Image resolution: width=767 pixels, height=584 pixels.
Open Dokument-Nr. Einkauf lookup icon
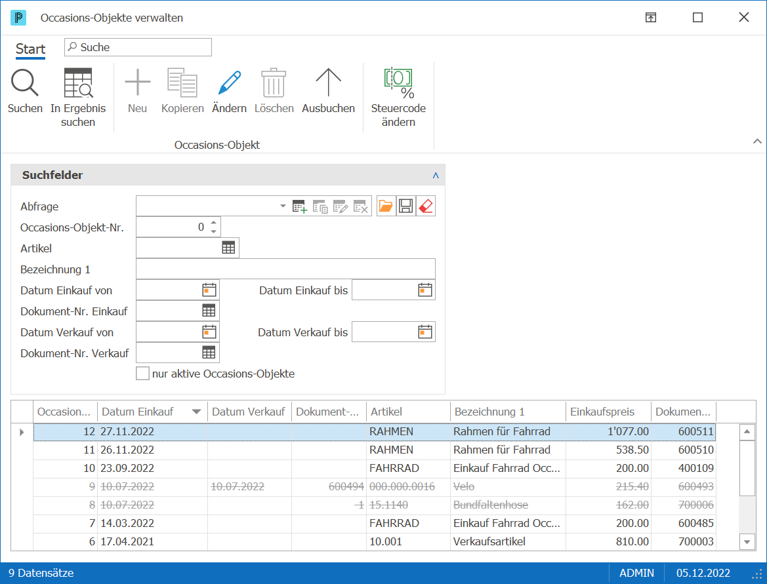(209, 311)
